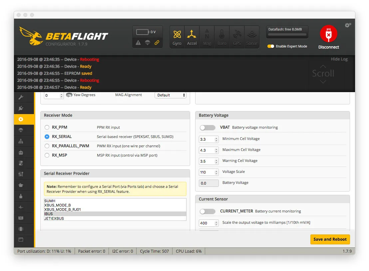This screenshot has width=369, height=271.
Task: Select JETIEXBUS in the serial provider list
Action: [x=54, y=218]
